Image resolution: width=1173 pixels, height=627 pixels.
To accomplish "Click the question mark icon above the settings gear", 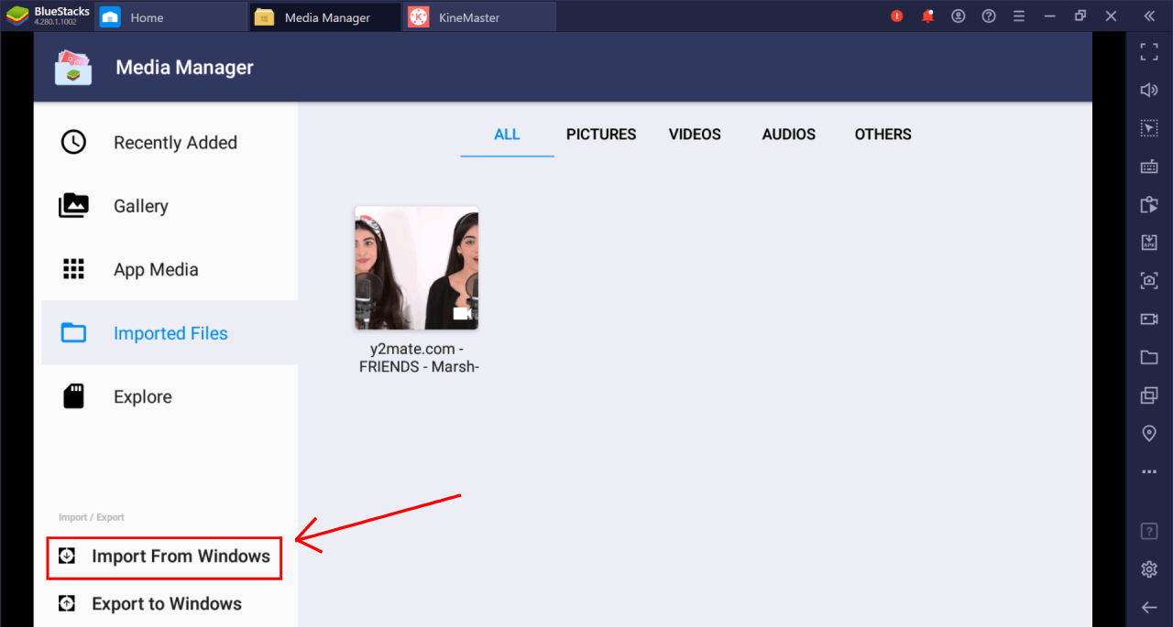I will 1149,531.
